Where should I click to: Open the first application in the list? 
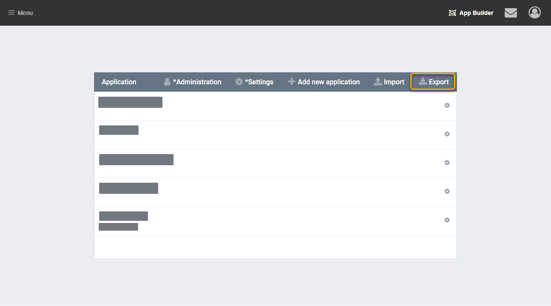130,102
